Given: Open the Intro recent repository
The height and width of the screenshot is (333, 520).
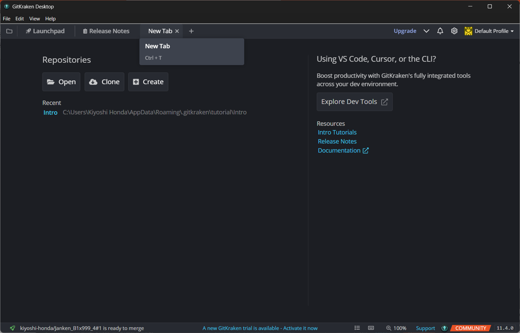Looking at the screenshot, I should click(51, 112).
